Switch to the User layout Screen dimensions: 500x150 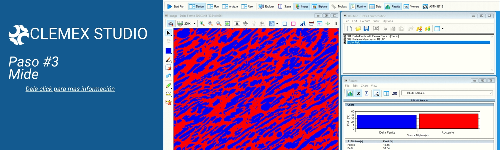click(247, 6)
